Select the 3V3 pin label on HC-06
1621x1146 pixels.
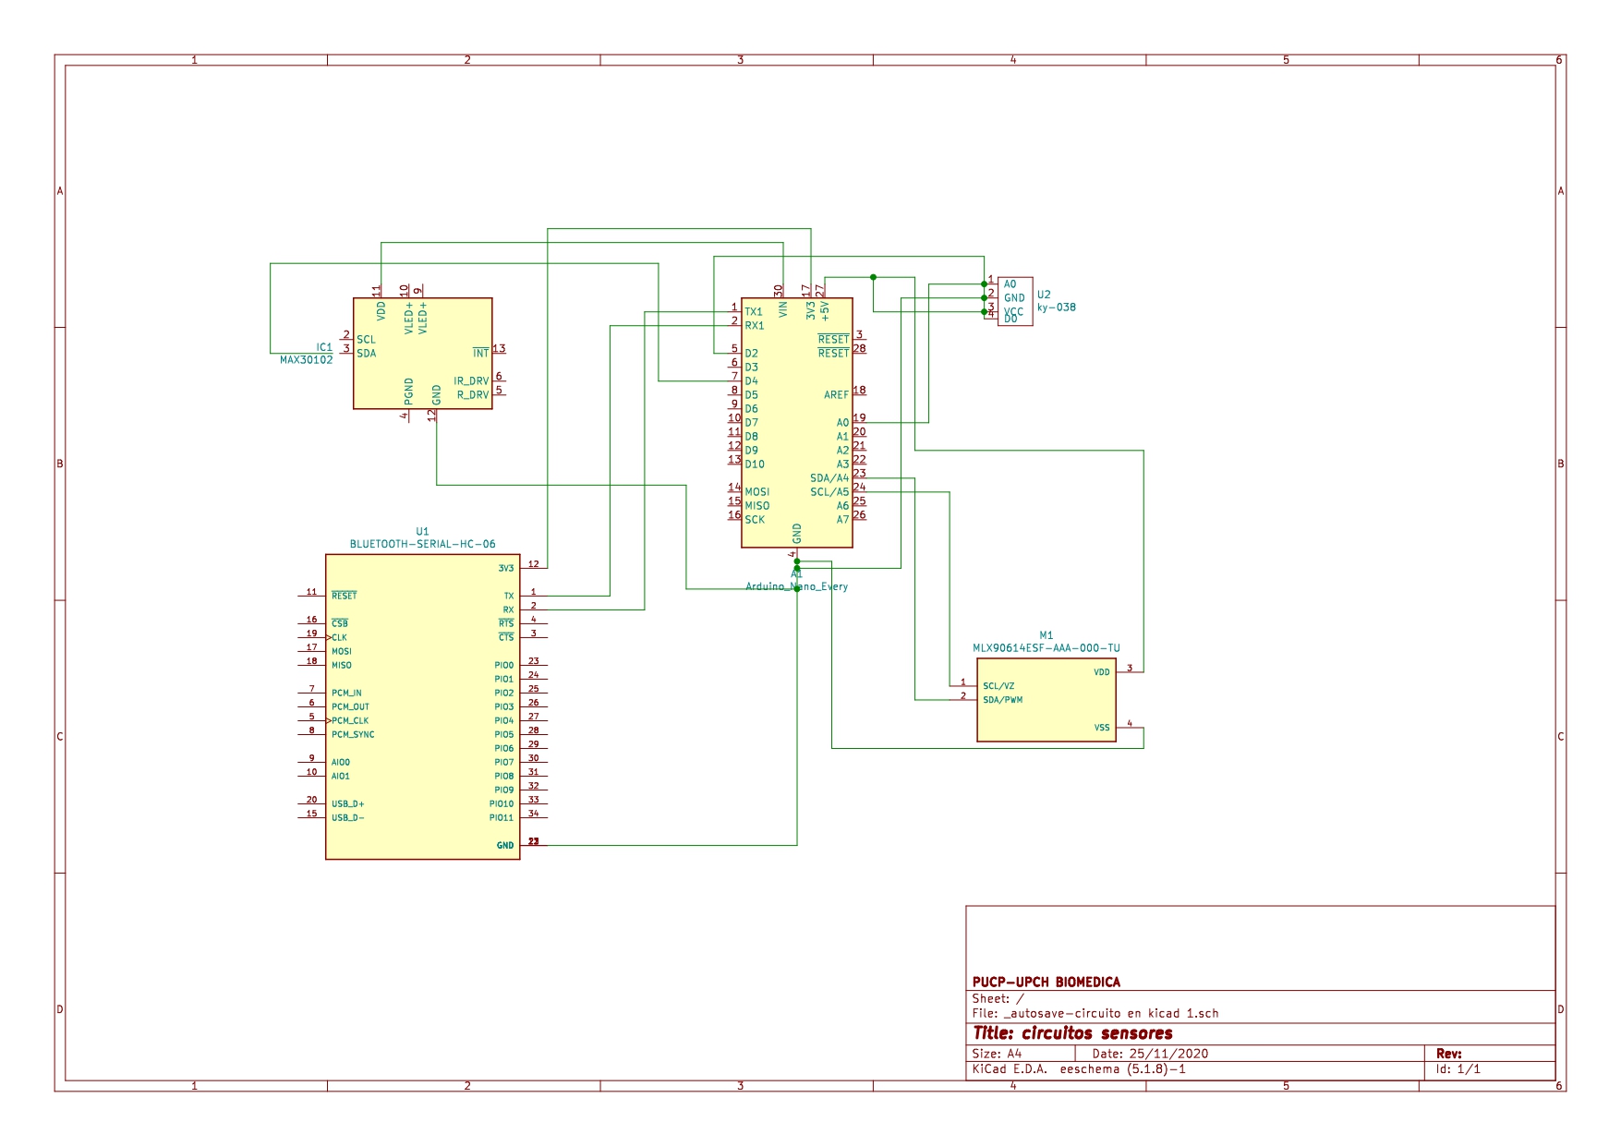point(506,569)
